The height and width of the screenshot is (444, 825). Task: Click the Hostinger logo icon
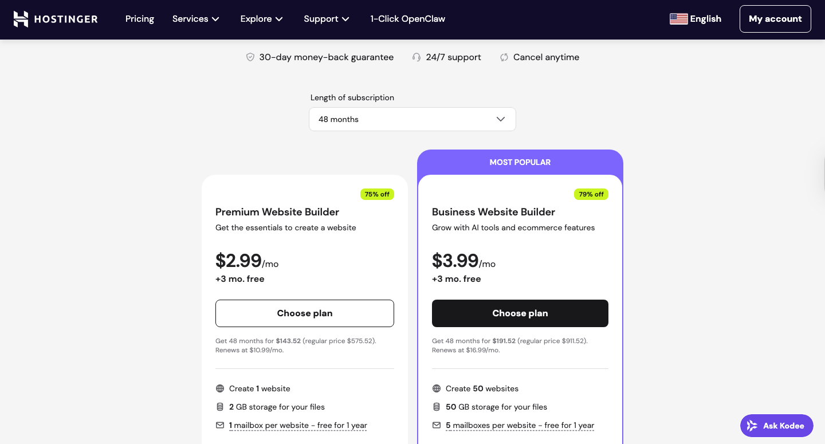click(x=21, y=19)
